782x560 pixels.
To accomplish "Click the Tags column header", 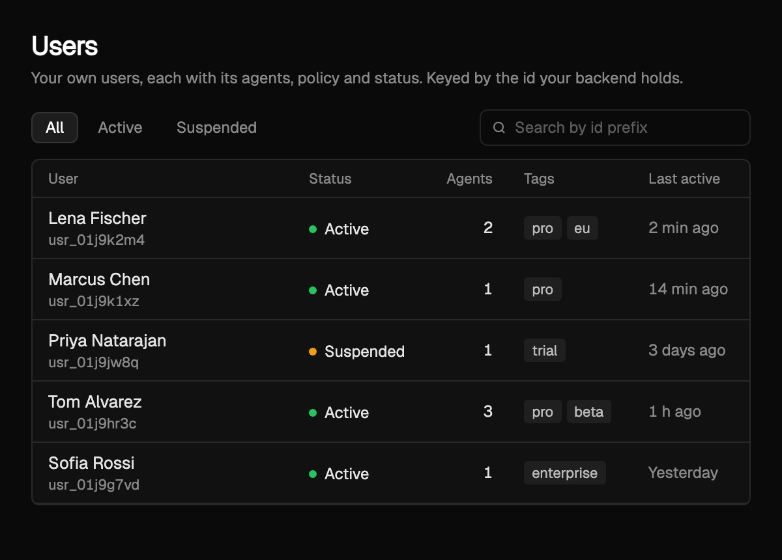I will (x=539, y=179).
